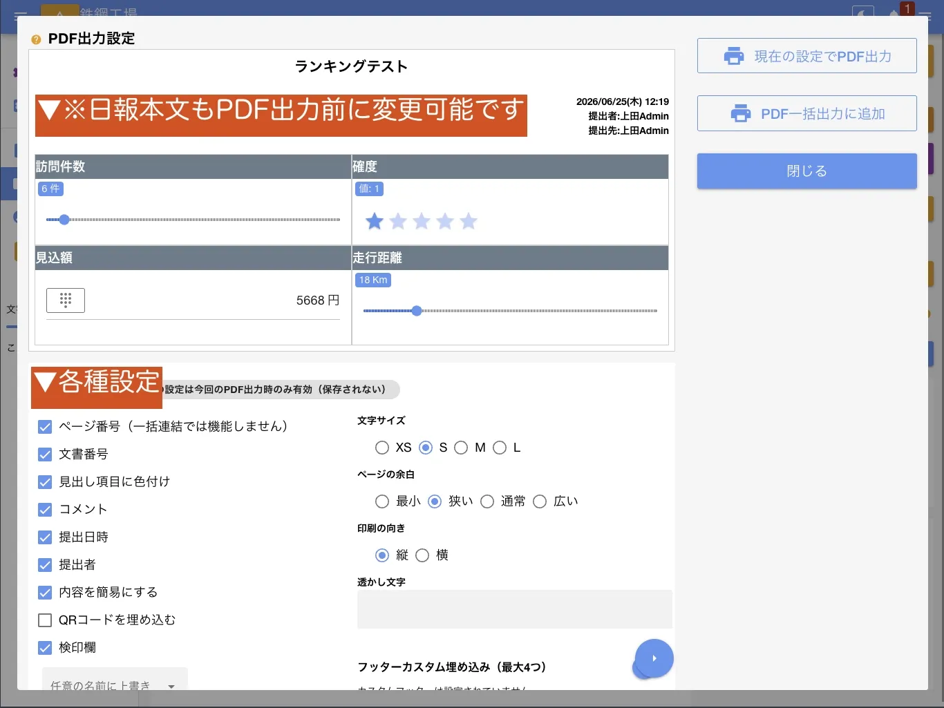Choose 通常 page margin
Screen dimensions: 944x708
click(487, 501)
